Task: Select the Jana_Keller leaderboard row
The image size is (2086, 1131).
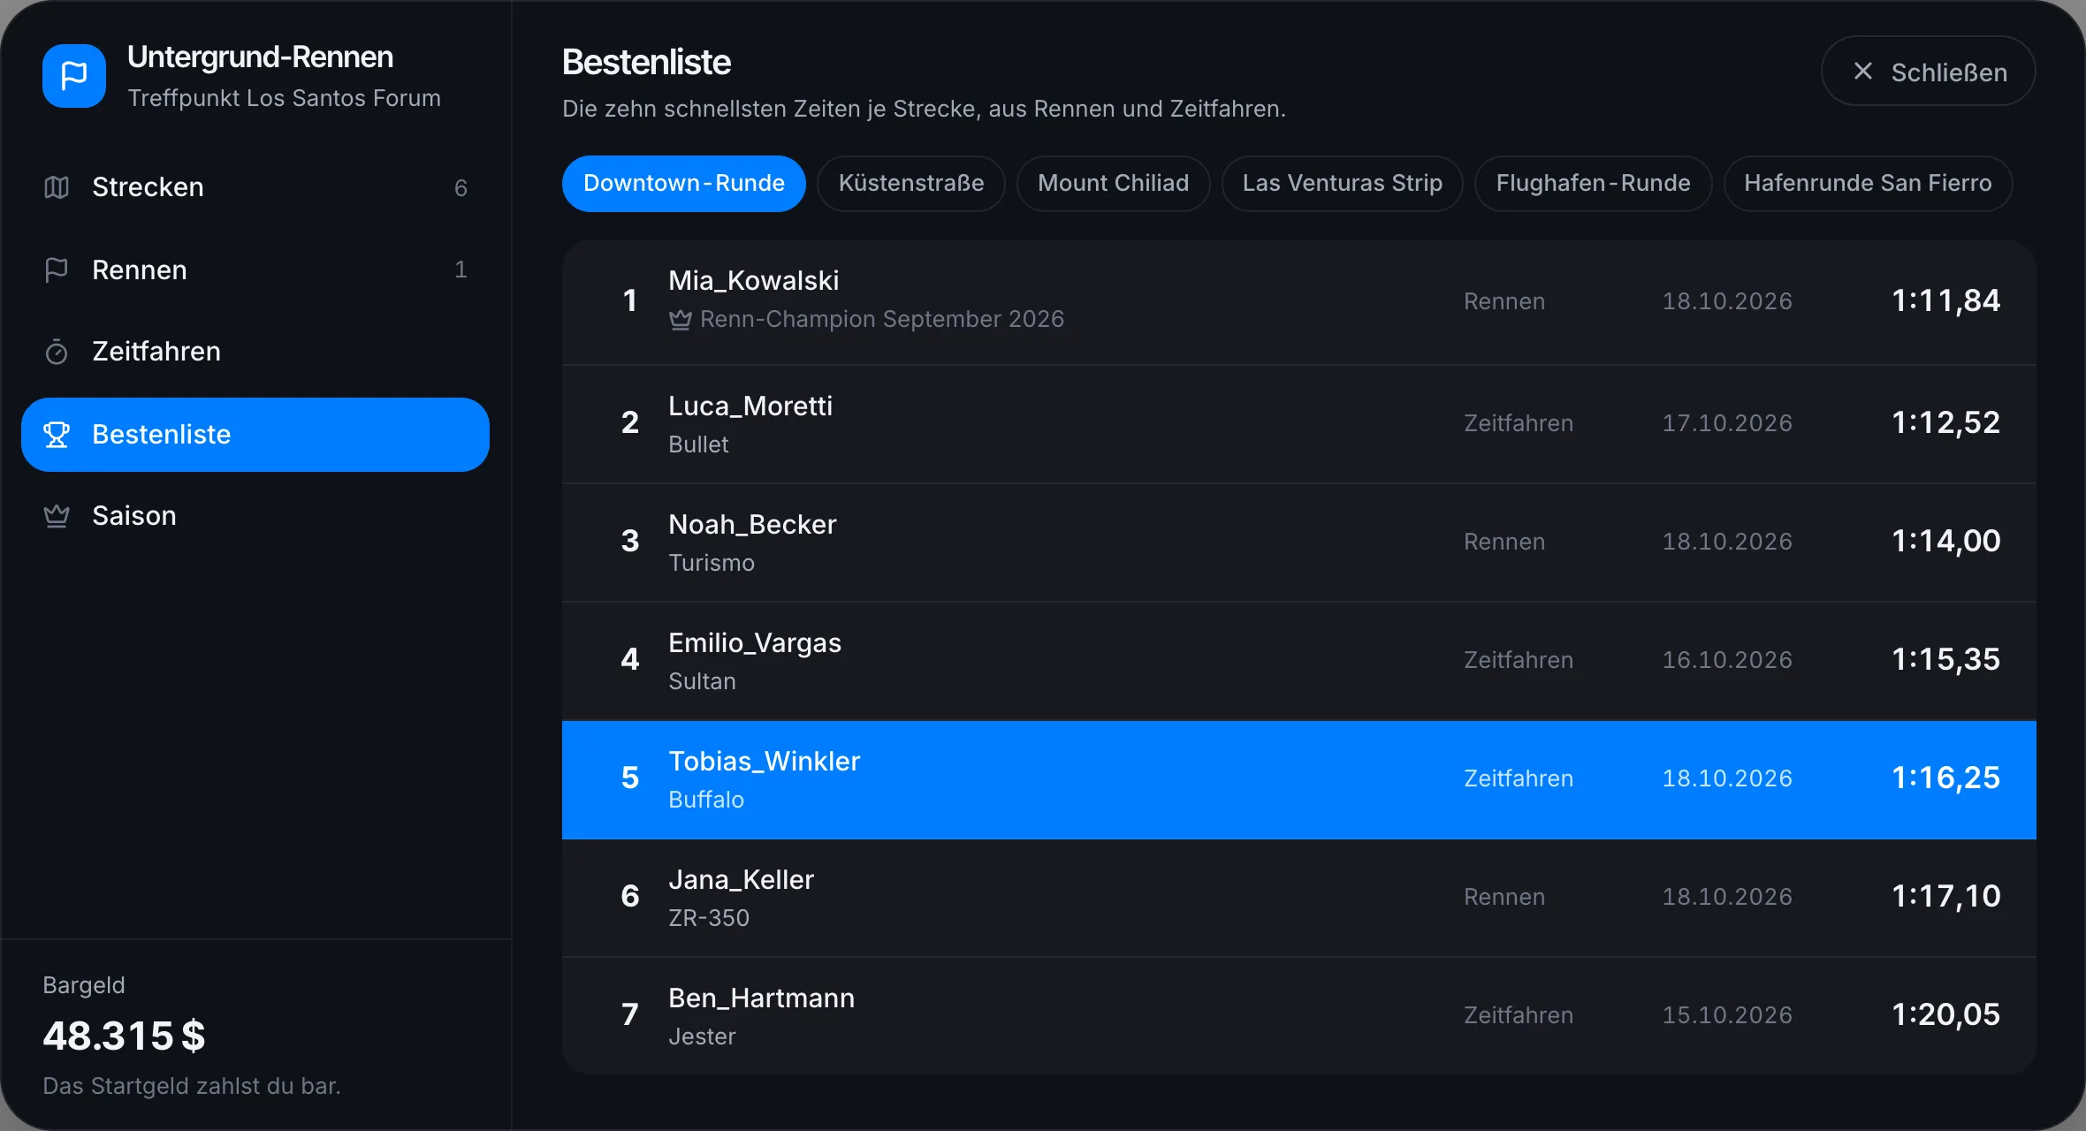Action: pyautogui.click(x=1299, y=898)
